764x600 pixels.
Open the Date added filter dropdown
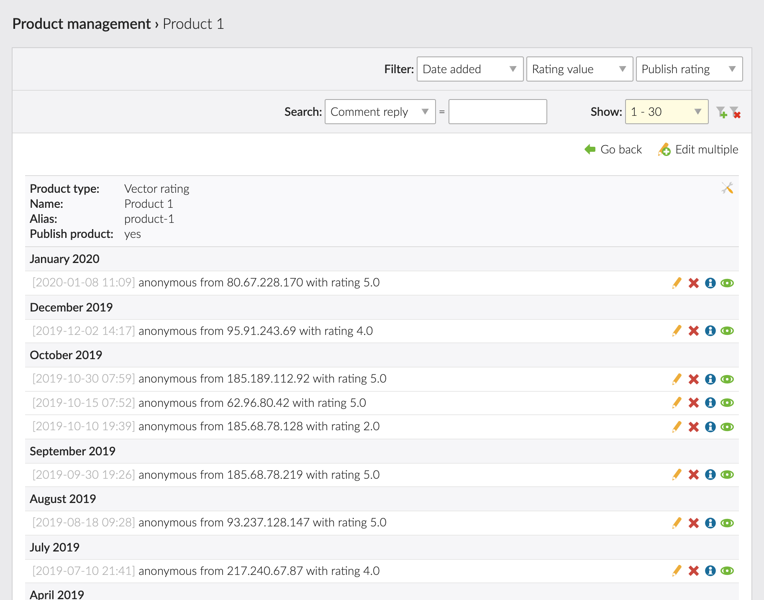[470, 69]
